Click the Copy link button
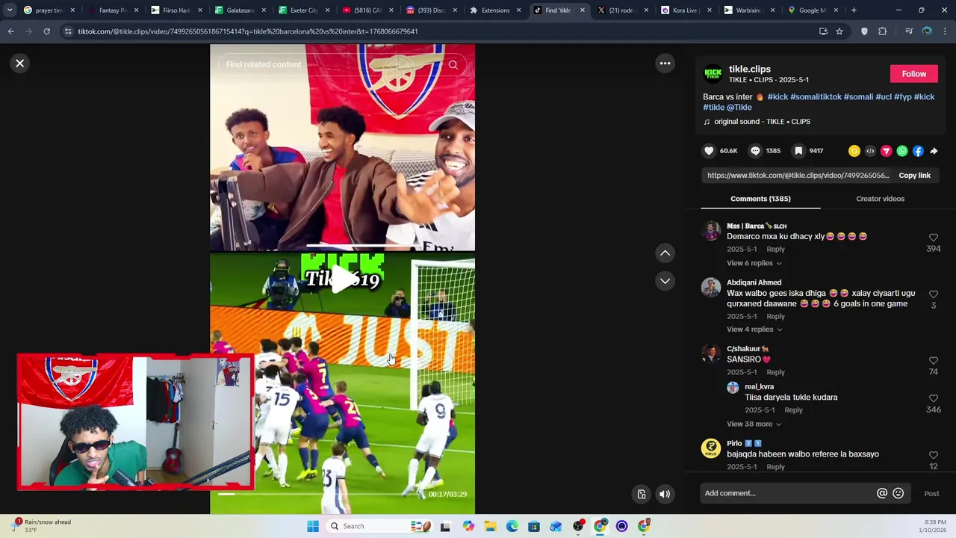The image size is (956, 538). tap(914, 176)
